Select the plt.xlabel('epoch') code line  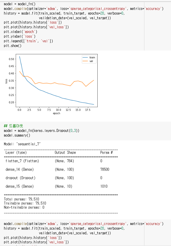(x=20, y=32)
